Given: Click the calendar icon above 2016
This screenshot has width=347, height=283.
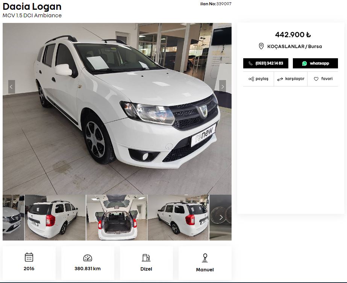Looking at the screenshot, I should pyautogui.click(x=29, y=257).
